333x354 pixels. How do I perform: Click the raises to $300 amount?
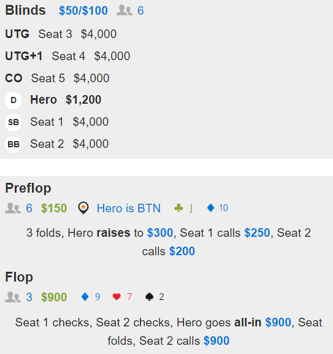160,233
